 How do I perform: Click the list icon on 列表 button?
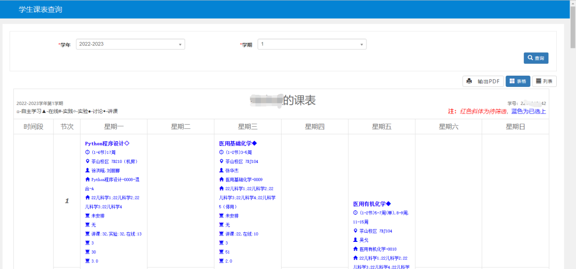pyautogui.click(x=539, y=81)
